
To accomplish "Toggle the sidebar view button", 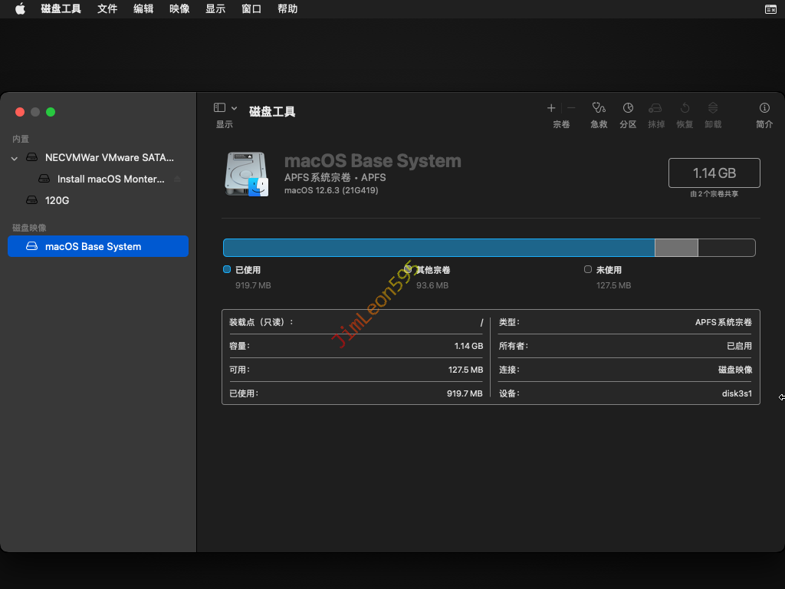I will point(219,108).
